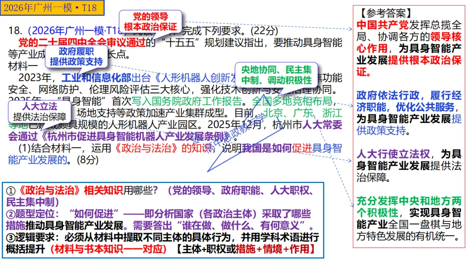
Task: Click the green "全国多地竞相布局" phrase
Action: 292,101
